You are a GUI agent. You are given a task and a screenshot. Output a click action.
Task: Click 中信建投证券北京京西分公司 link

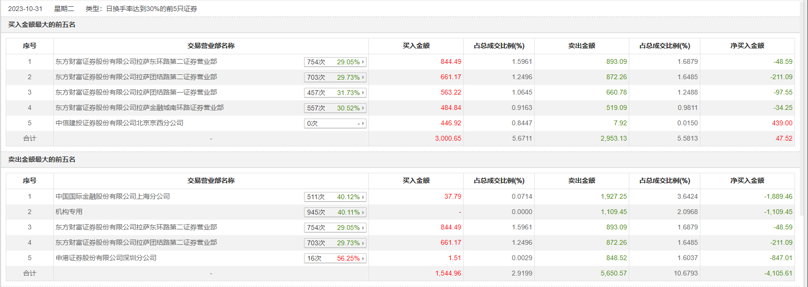click(119, 123)
